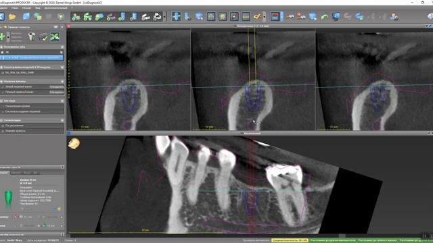Image resolution: width=433 pixels, height=243 pixels.
Task: Select the highlighted implant row under tooth 36
Action: pos(32,58)
